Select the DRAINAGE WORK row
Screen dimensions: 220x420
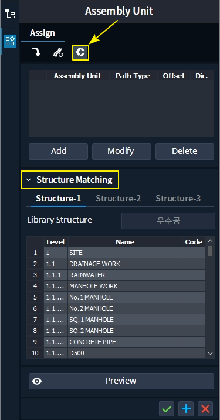(x=116, y=264)
